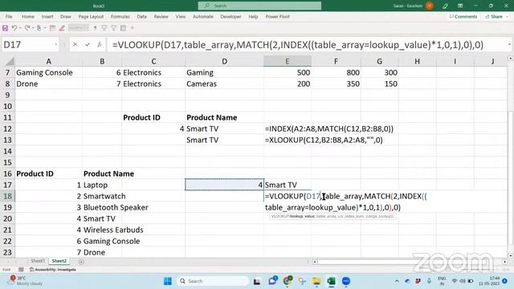The width and height of the screenshot is (514, 289).
Task: Select the Sheet2 tab
Action: (59, 261)
